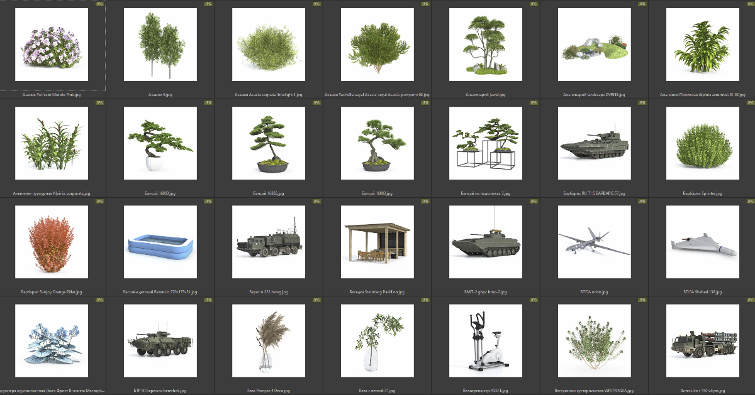This screenshot has height=395, width=755.
Task: Select the Westringia shrub thumbnail
Action: tap(594, 341)
